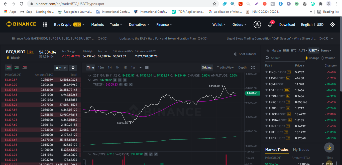Image resolution: width=342 pixels, height=165 pixels.
Task: Toggle AVL indicator visibility eye
Action: (115, 80)
